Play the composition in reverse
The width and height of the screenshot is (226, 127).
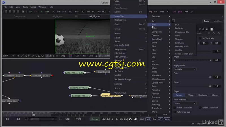point(112,119)
